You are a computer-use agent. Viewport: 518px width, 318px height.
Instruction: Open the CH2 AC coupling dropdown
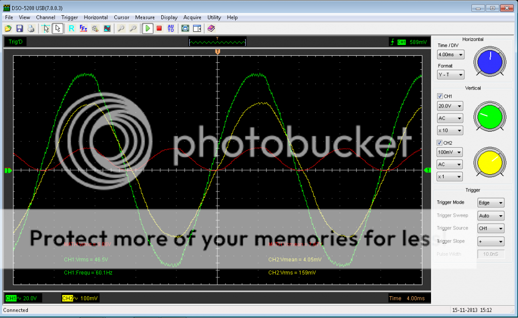tap(450, 164)
